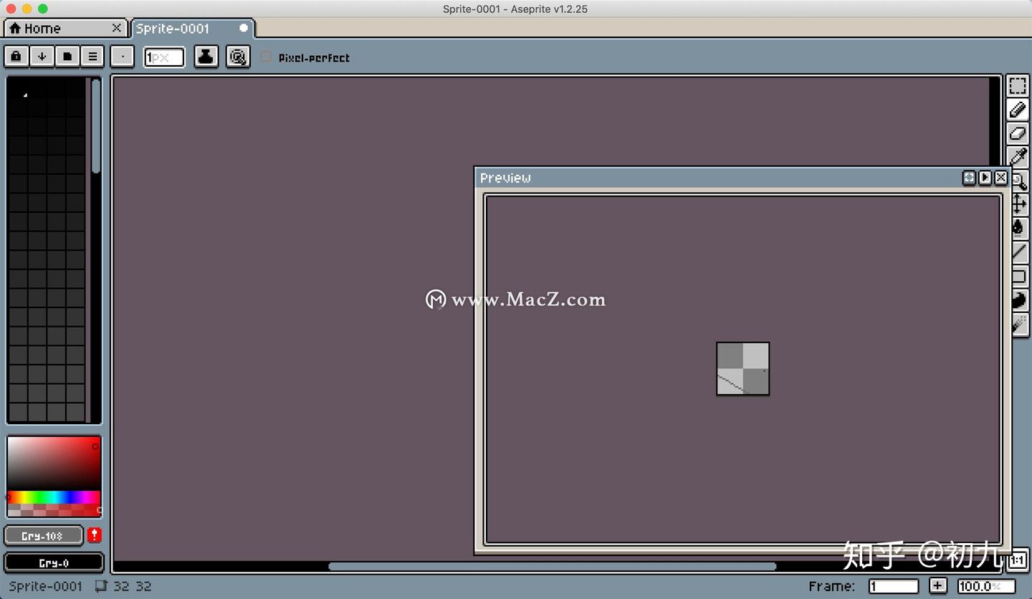The width and height of the screenshot is (1032, 599).
Task: Open palette options via the hamburger icon
Action: (x=92, y=56)
